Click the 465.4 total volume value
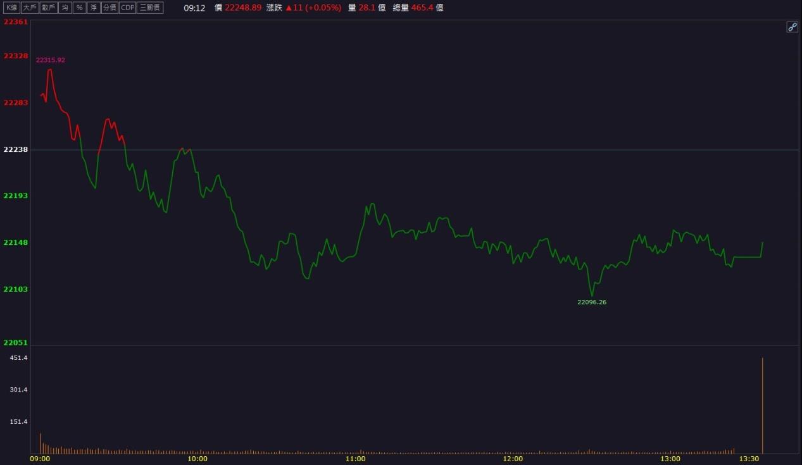This screenshot has height=465, width=802. [422, 8]
